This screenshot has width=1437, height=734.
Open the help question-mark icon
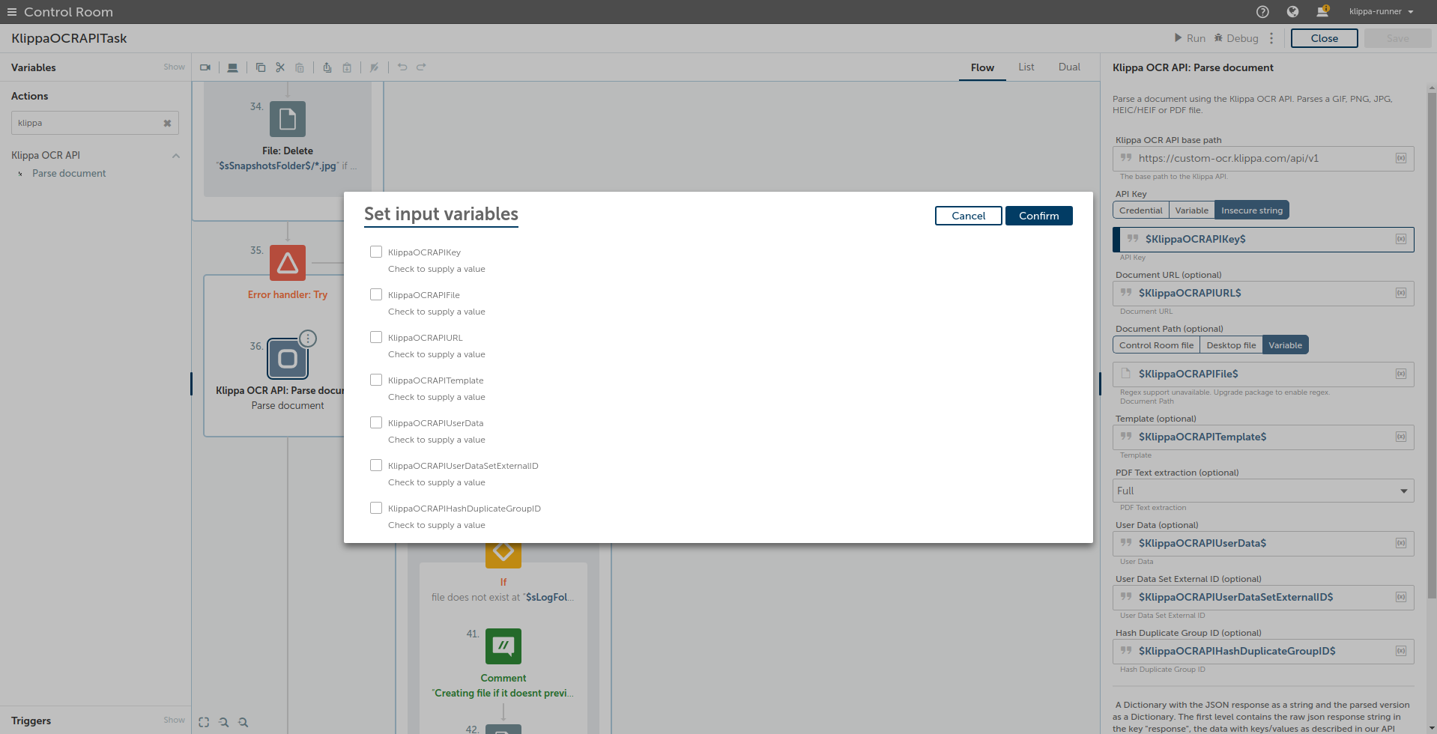click(1262, 12)
